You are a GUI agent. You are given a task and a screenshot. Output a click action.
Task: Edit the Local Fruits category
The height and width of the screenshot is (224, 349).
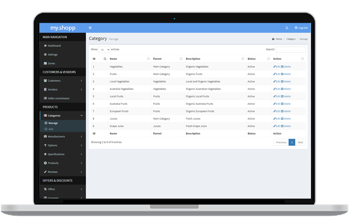point(277,96)
